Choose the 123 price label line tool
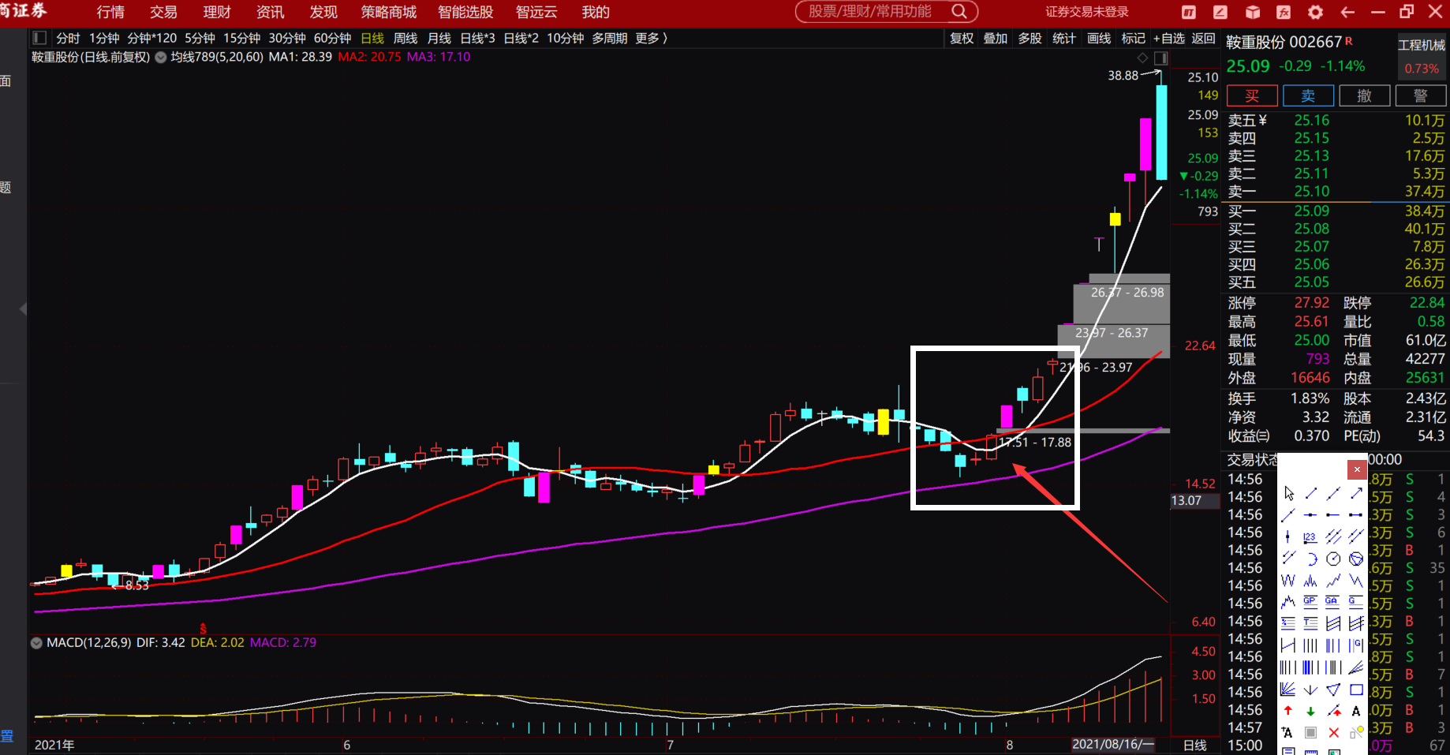This screenshot has width=1450, height=755. 1310,536
